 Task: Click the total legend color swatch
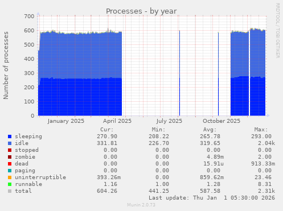tap(10, 191)
